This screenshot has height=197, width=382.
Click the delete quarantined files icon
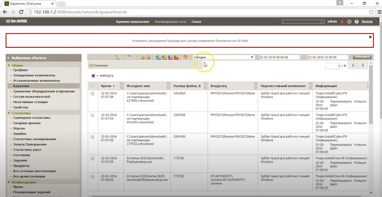tap(117, 57)
